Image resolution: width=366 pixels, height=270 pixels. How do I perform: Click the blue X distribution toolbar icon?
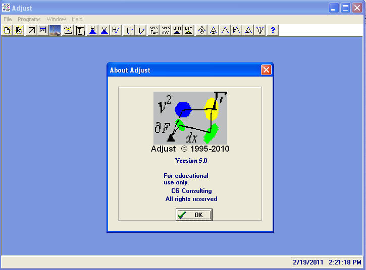click(x=104, y=30)
